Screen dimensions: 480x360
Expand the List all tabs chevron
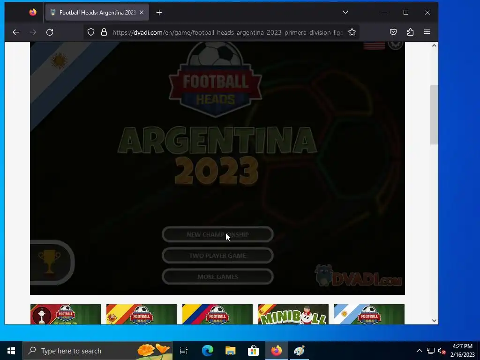pos(345,12)
